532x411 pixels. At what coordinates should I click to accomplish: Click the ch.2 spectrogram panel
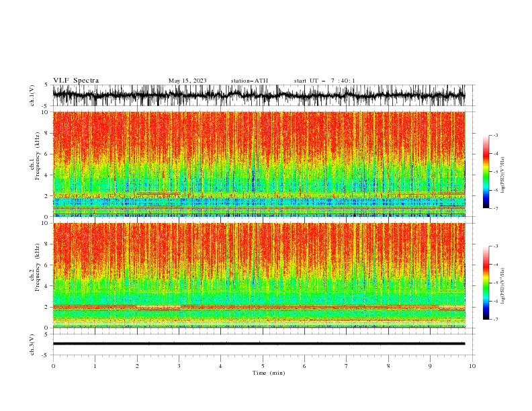click(259, 275)
